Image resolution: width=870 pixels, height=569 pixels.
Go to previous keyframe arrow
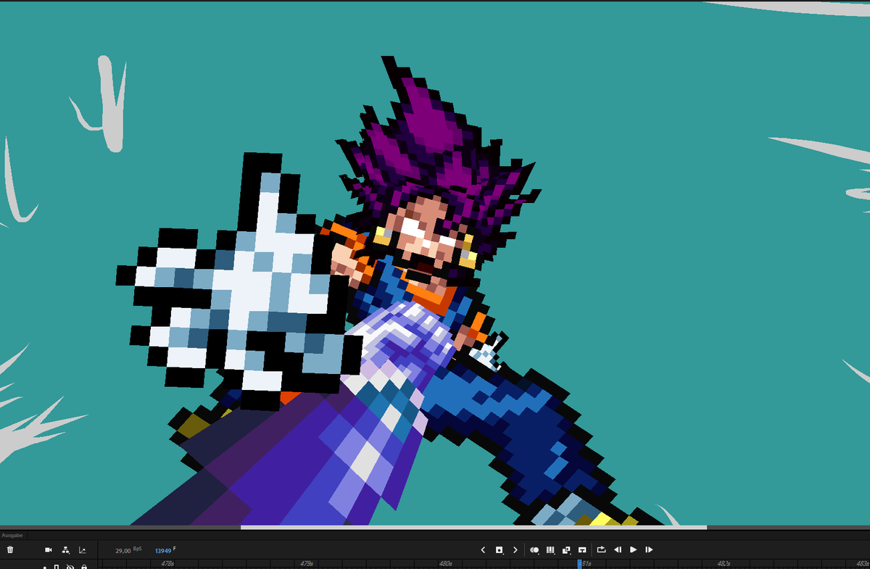(x=483, y=550)
